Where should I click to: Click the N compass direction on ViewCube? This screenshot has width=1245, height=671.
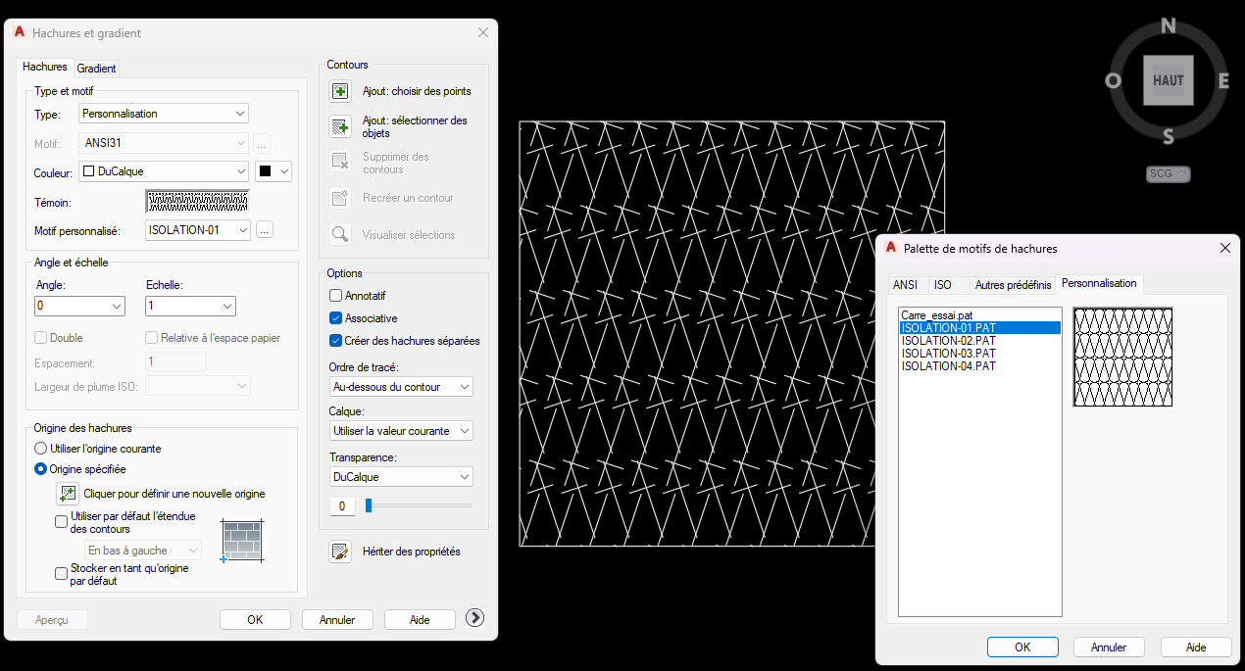click(x=1168, y=26)
